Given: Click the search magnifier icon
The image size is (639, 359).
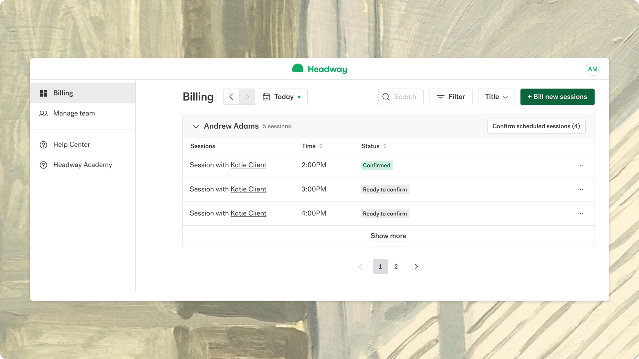Looking at the screenshot, I should [386, 97].
